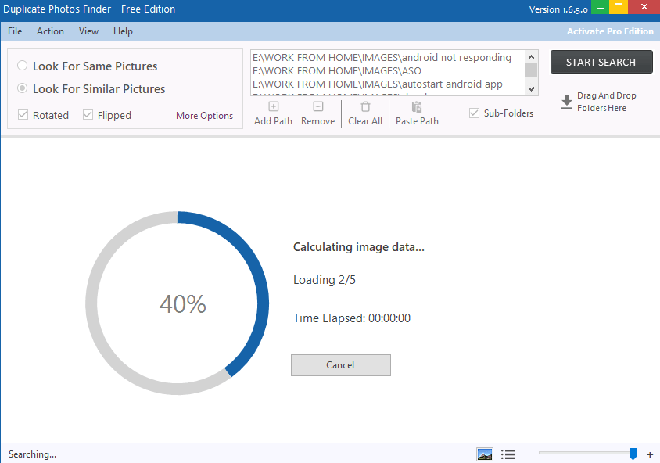The width and height of the screenshot is (660, 463).
Task: Switch to list view icon in status bar
Action: [x=508, y=454]
